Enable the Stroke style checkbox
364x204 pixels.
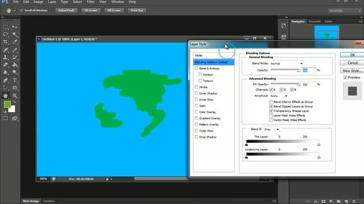(196, 87)
